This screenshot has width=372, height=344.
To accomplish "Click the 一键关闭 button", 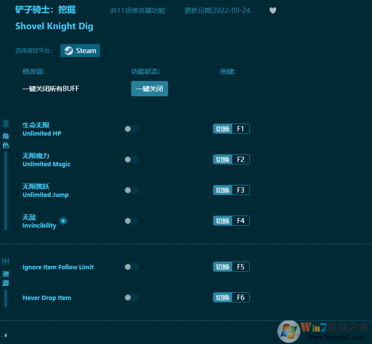I will (149, 89).
